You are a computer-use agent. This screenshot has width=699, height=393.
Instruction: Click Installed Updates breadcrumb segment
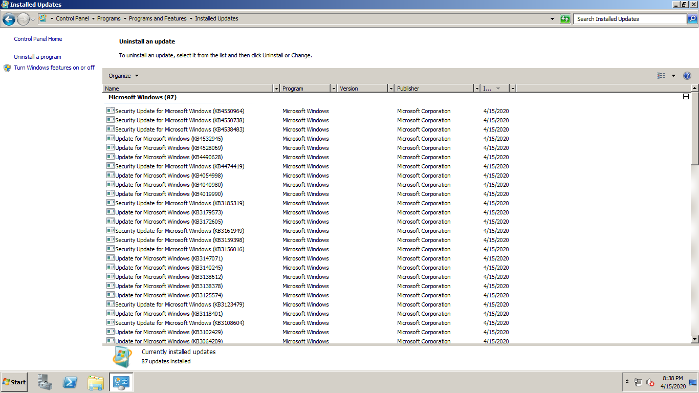(216, 18)
